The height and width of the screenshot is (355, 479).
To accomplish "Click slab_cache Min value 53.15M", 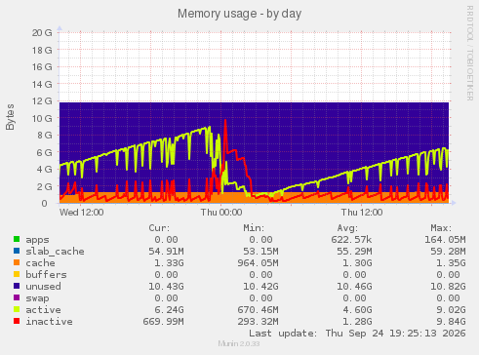I will [x=260, y=252].
